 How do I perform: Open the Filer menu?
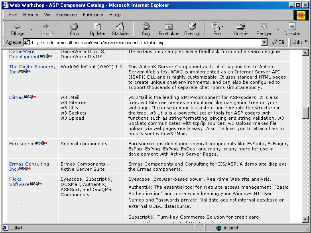(13, 15)
